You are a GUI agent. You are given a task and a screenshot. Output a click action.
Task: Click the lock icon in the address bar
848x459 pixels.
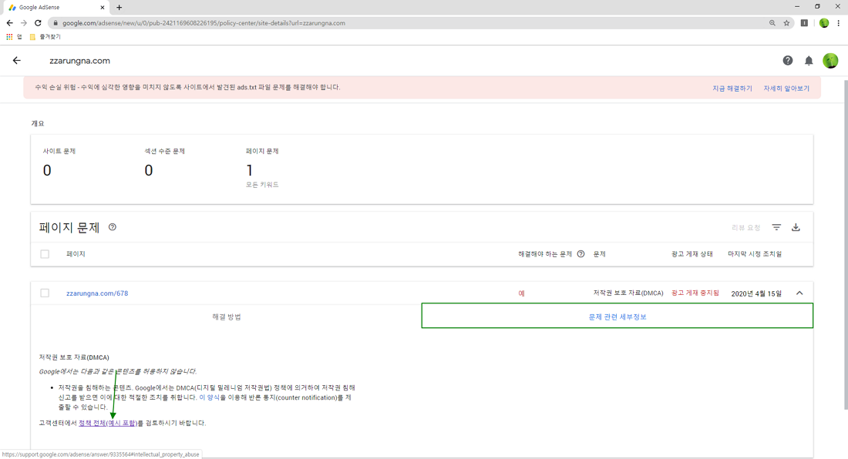[56, 23]
